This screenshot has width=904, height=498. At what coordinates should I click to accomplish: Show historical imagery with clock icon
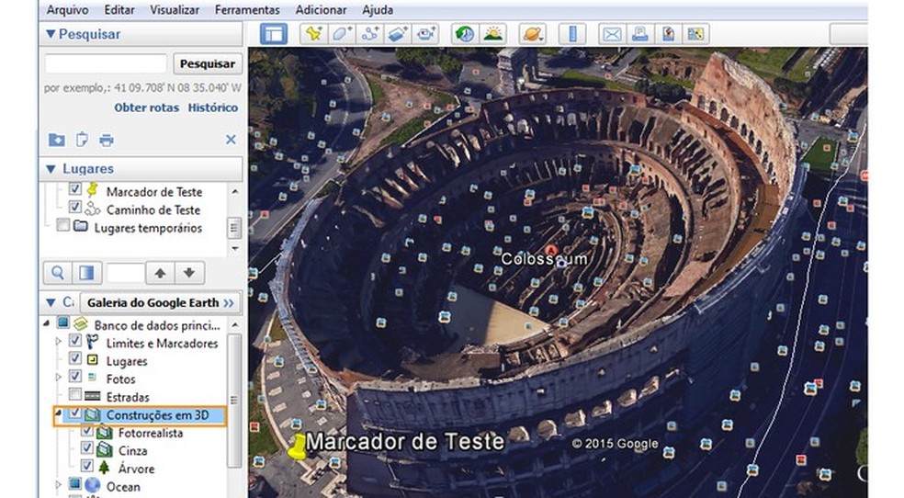click(x=465, y=34)
